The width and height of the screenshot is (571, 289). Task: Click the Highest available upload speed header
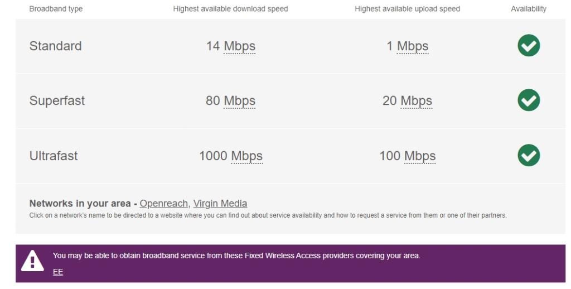(407, 9)
